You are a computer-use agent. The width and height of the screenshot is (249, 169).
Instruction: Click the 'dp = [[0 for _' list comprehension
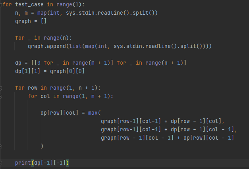37,63
